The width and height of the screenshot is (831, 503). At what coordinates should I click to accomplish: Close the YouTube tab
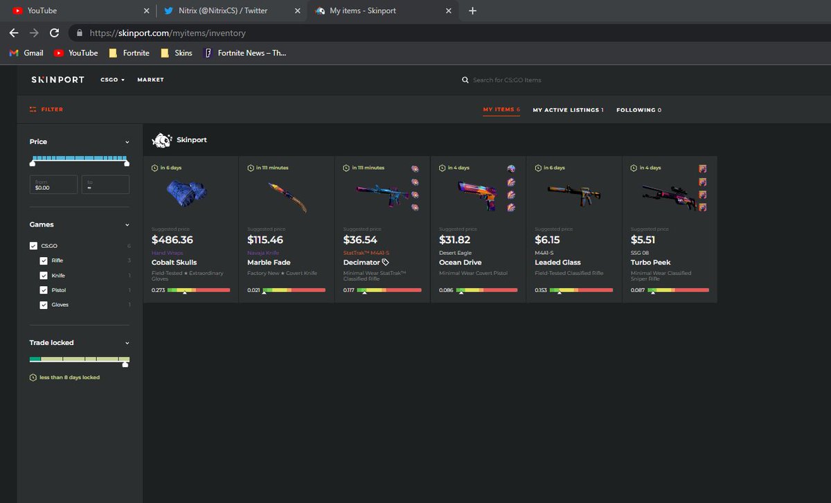[146, 11]
